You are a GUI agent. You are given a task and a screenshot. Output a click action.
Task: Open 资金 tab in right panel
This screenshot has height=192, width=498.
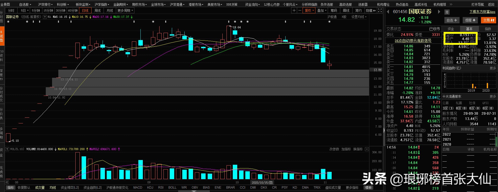point(451,29)
